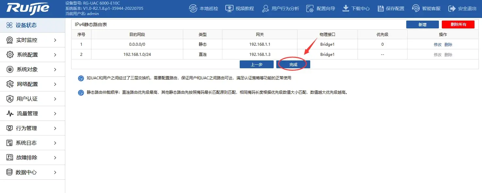Click the 直连 type cell
The width and height of the screenshot is (482, 193).
click(203, 55)
